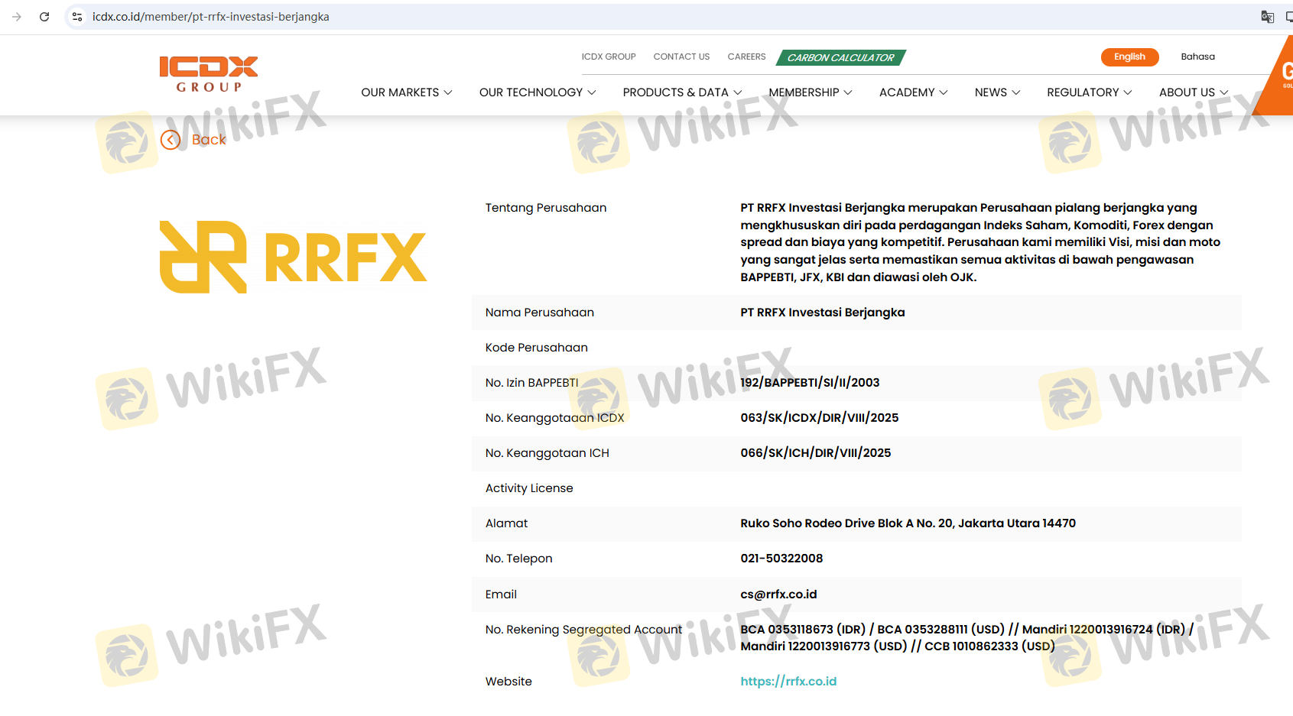Click the browser address bar URL
The image size is (1293, 716).
tap(211, 17)
